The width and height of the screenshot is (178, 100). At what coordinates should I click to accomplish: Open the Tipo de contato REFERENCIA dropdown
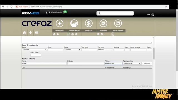click(132, 64)
